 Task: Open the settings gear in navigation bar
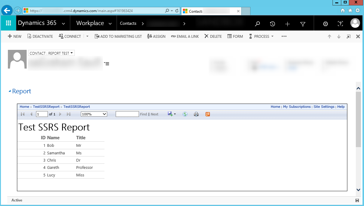tap(326, 24)
